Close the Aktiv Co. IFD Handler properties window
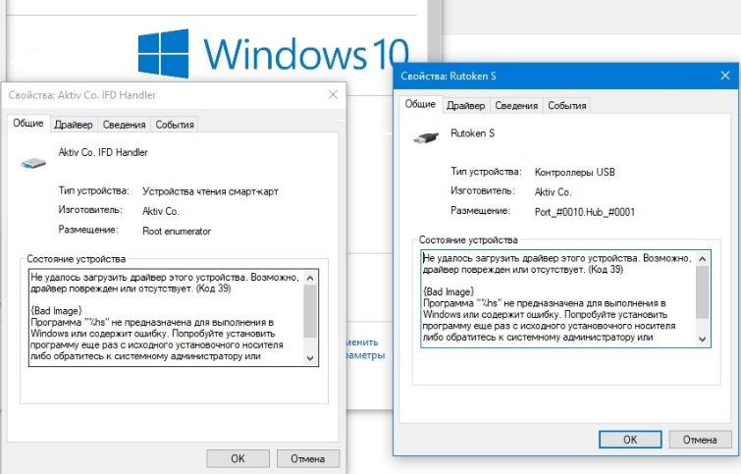This screenshot has width=741, height=474. (x=334, y=94)
